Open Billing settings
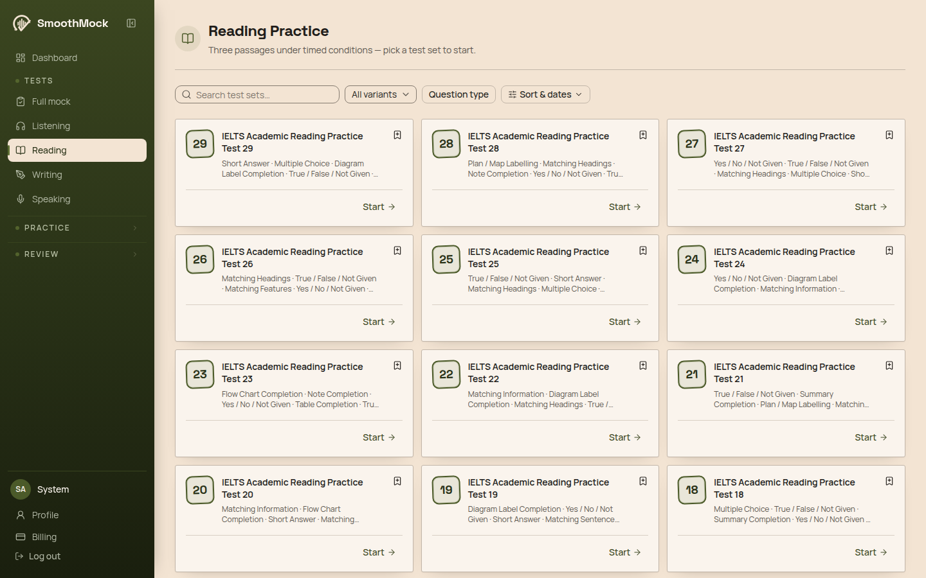Viewport: 926px width, 578px height. 77,537
